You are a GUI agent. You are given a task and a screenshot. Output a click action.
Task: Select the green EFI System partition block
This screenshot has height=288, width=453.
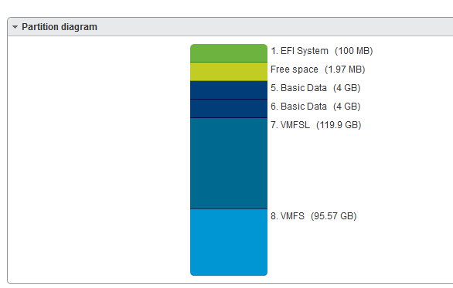(229, 53)
